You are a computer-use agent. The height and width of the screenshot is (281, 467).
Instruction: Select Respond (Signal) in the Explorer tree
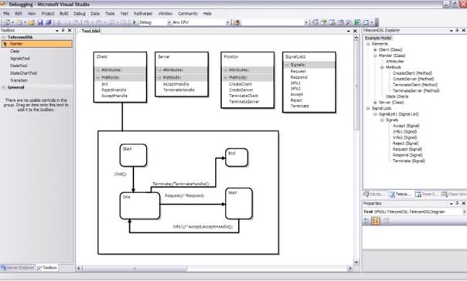coord(407,155)
